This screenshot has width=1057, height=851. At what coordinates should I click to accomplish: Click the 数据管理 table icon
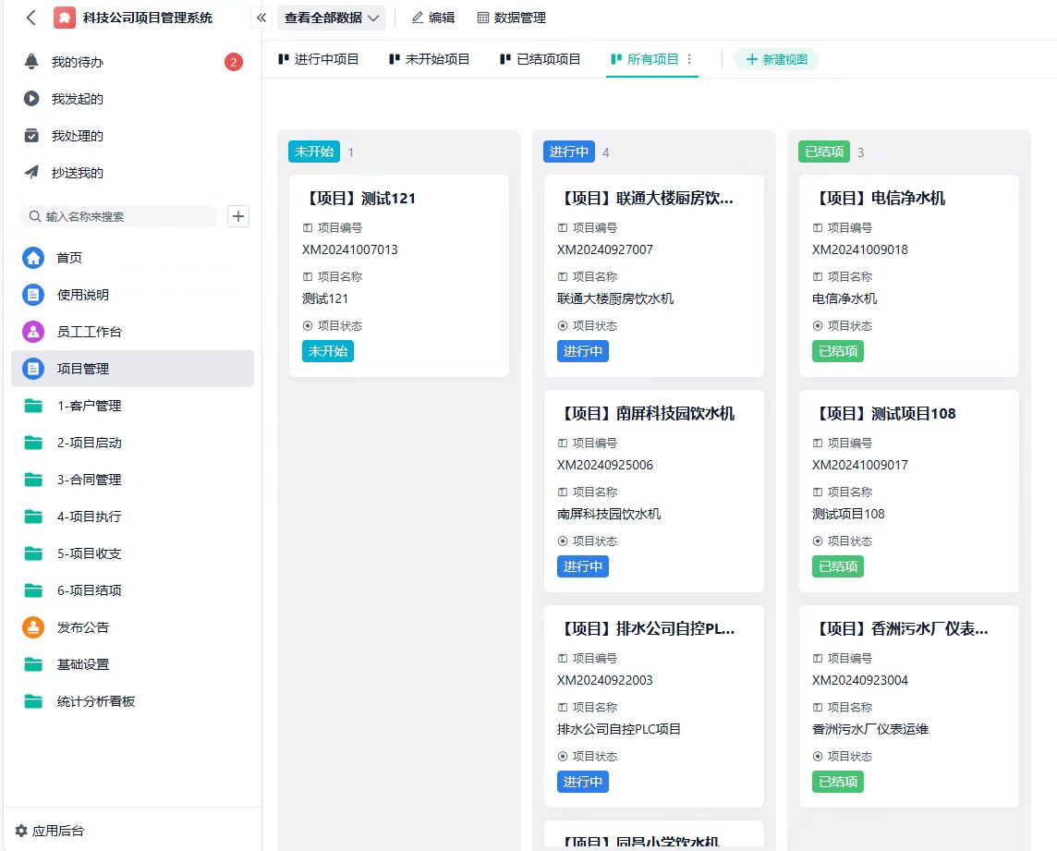click(x=482, y=18)
